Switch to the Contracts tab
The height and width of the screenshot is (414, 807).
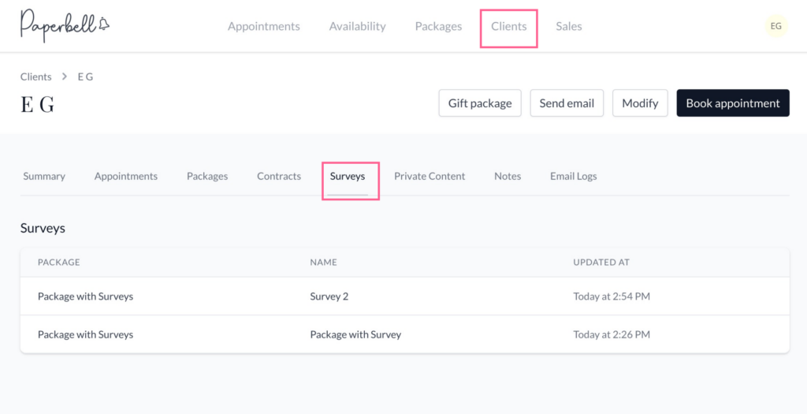point(279,176)
